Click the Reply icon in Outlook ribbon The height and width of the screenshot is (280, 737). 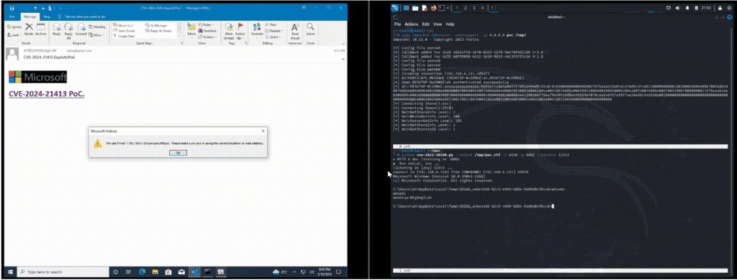click(x=56, y=30)
